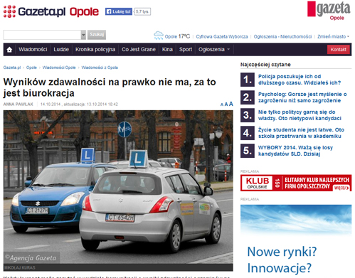Click the article headline about prawko

coord(110,87)
